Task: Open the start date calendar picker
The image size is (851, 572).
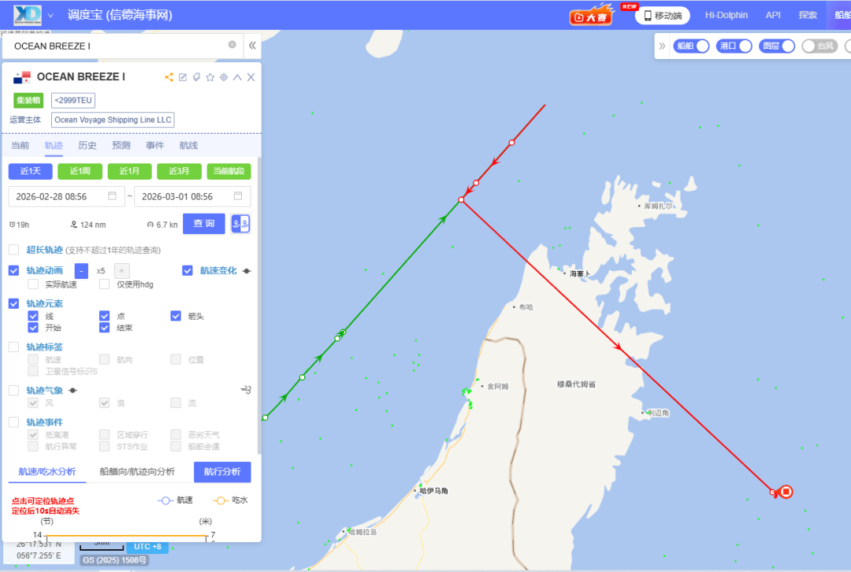Action: point(112,196)
